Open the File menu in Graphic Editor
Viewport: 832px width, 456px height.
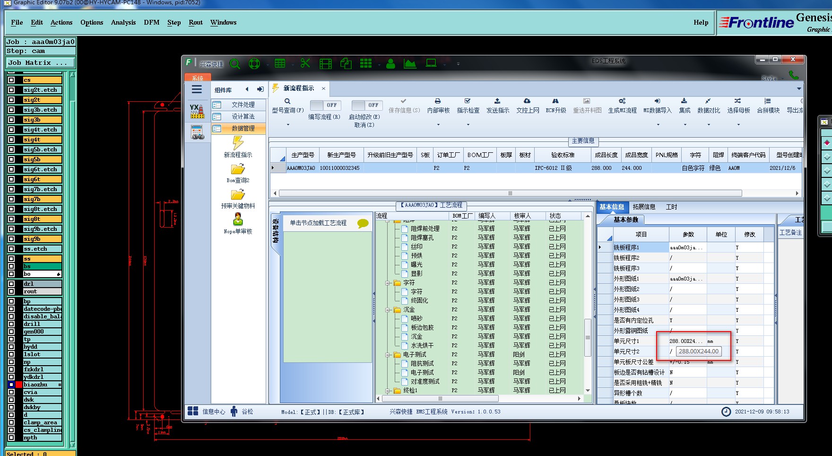tap(17, 22)
